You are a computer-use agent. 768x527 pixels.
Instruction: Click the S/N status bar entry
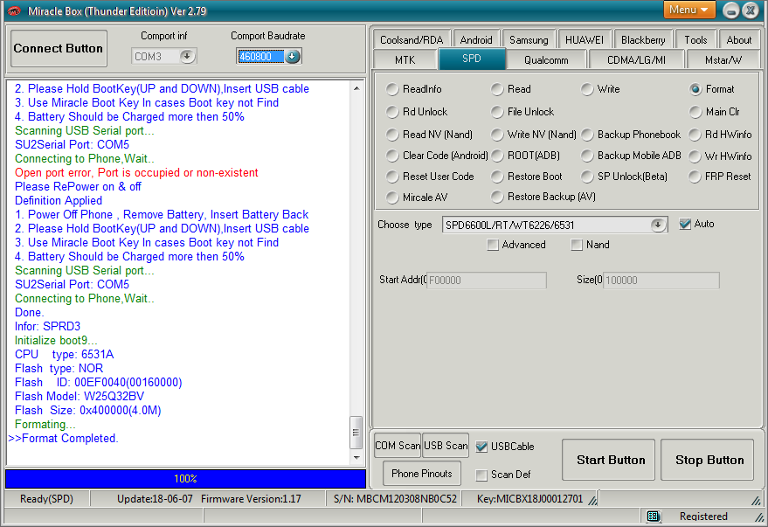pos(395,499)
